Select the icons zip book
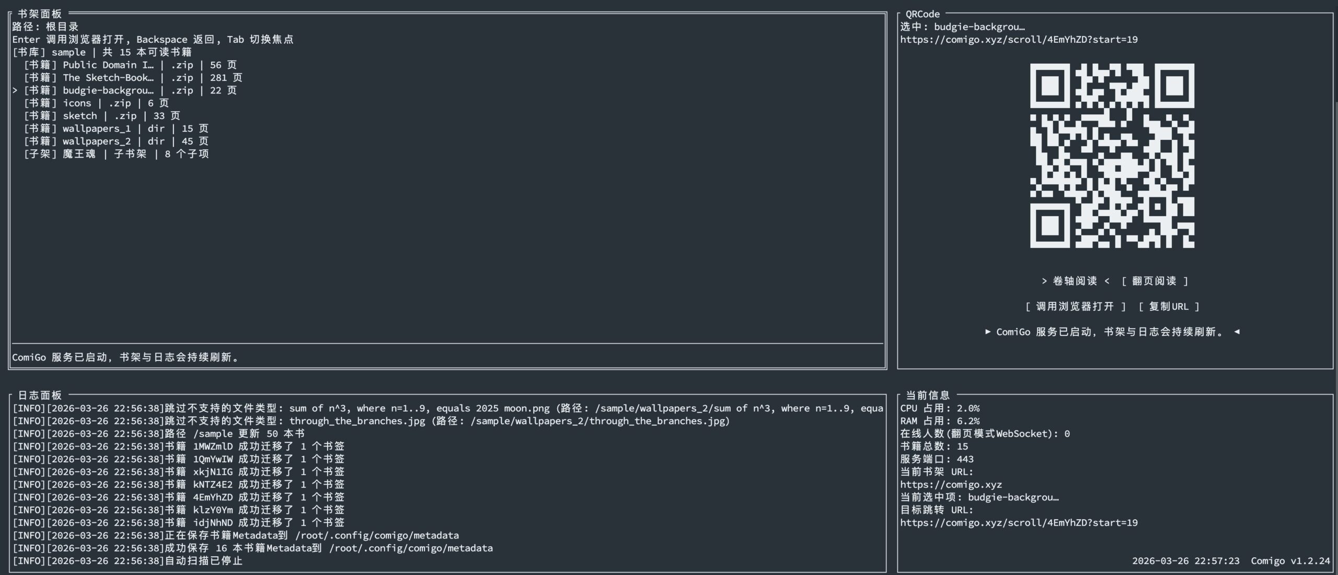 (x=96, y=103)
